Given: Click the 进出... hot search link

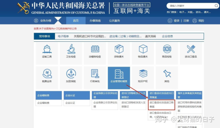Looking at the screenshot, I should [199, 12].
